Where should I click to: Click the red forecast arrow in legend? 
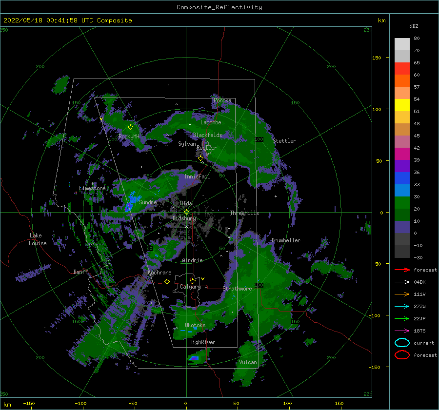402,270
